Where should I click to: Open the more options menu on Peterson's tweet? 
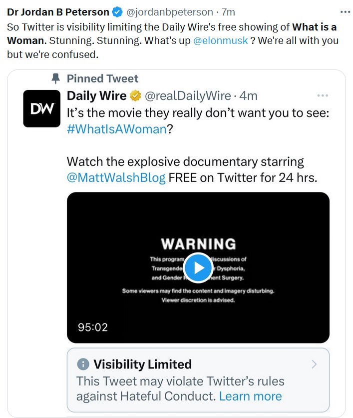346,12
